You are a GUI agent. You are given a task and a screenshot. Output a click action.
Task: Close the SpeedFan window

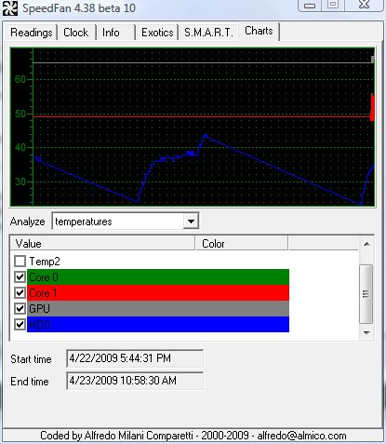tap(364, 6)
